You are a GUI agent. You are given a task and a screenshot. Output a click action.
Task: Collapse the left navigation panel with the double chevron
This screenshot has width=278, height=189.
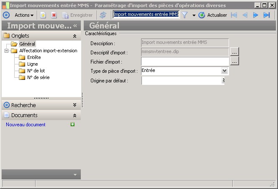point(75,26)
